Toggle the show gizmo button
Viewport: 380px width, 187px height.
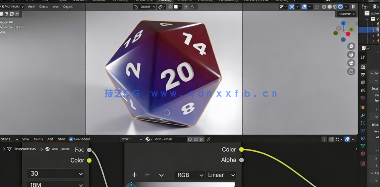(292, 7)
